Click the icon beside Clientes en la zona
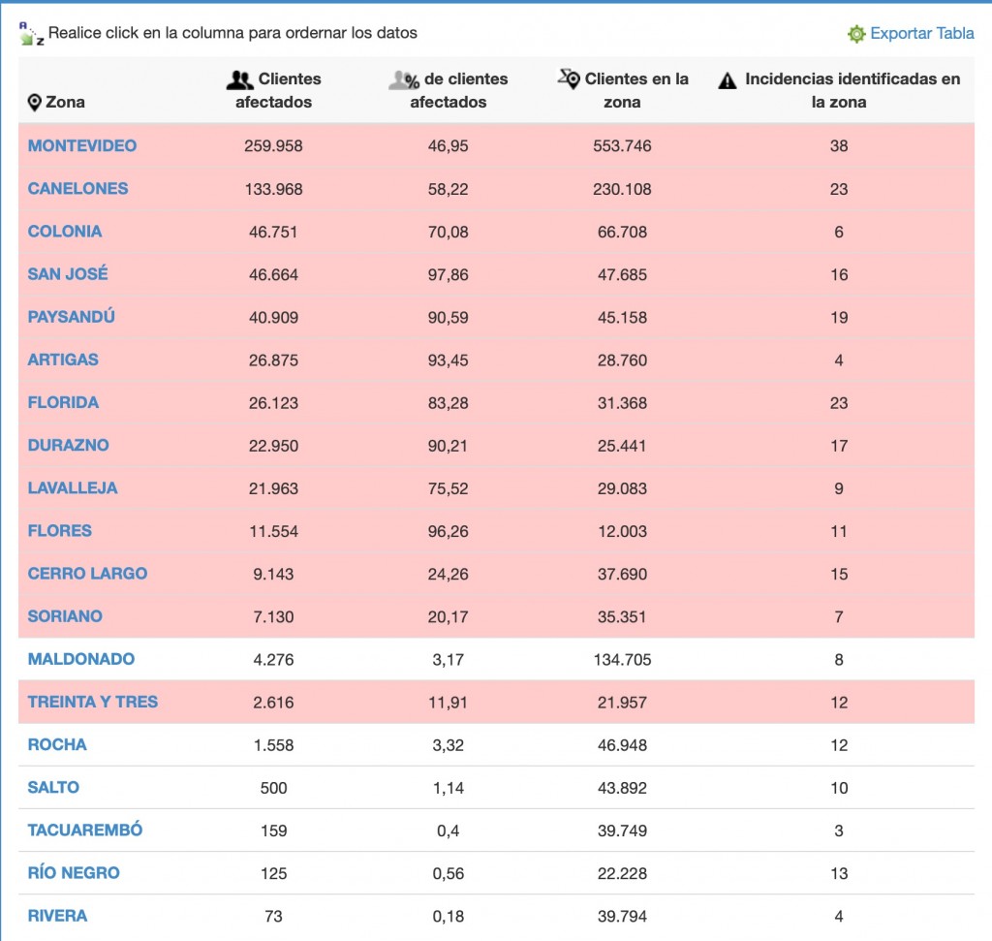The image size is (992, 941). point(569,78)
